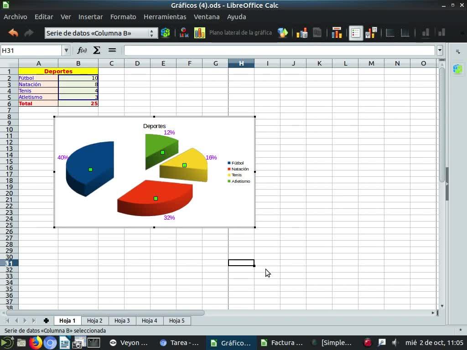Click the add new sheet plus icon
Image resolution: width=467 pixels, height=350 pixels.
tap(46, 320)
